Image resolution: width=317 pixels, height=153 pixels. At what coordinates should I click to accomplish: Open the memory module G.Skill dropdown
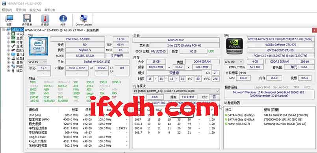point(176,91)
